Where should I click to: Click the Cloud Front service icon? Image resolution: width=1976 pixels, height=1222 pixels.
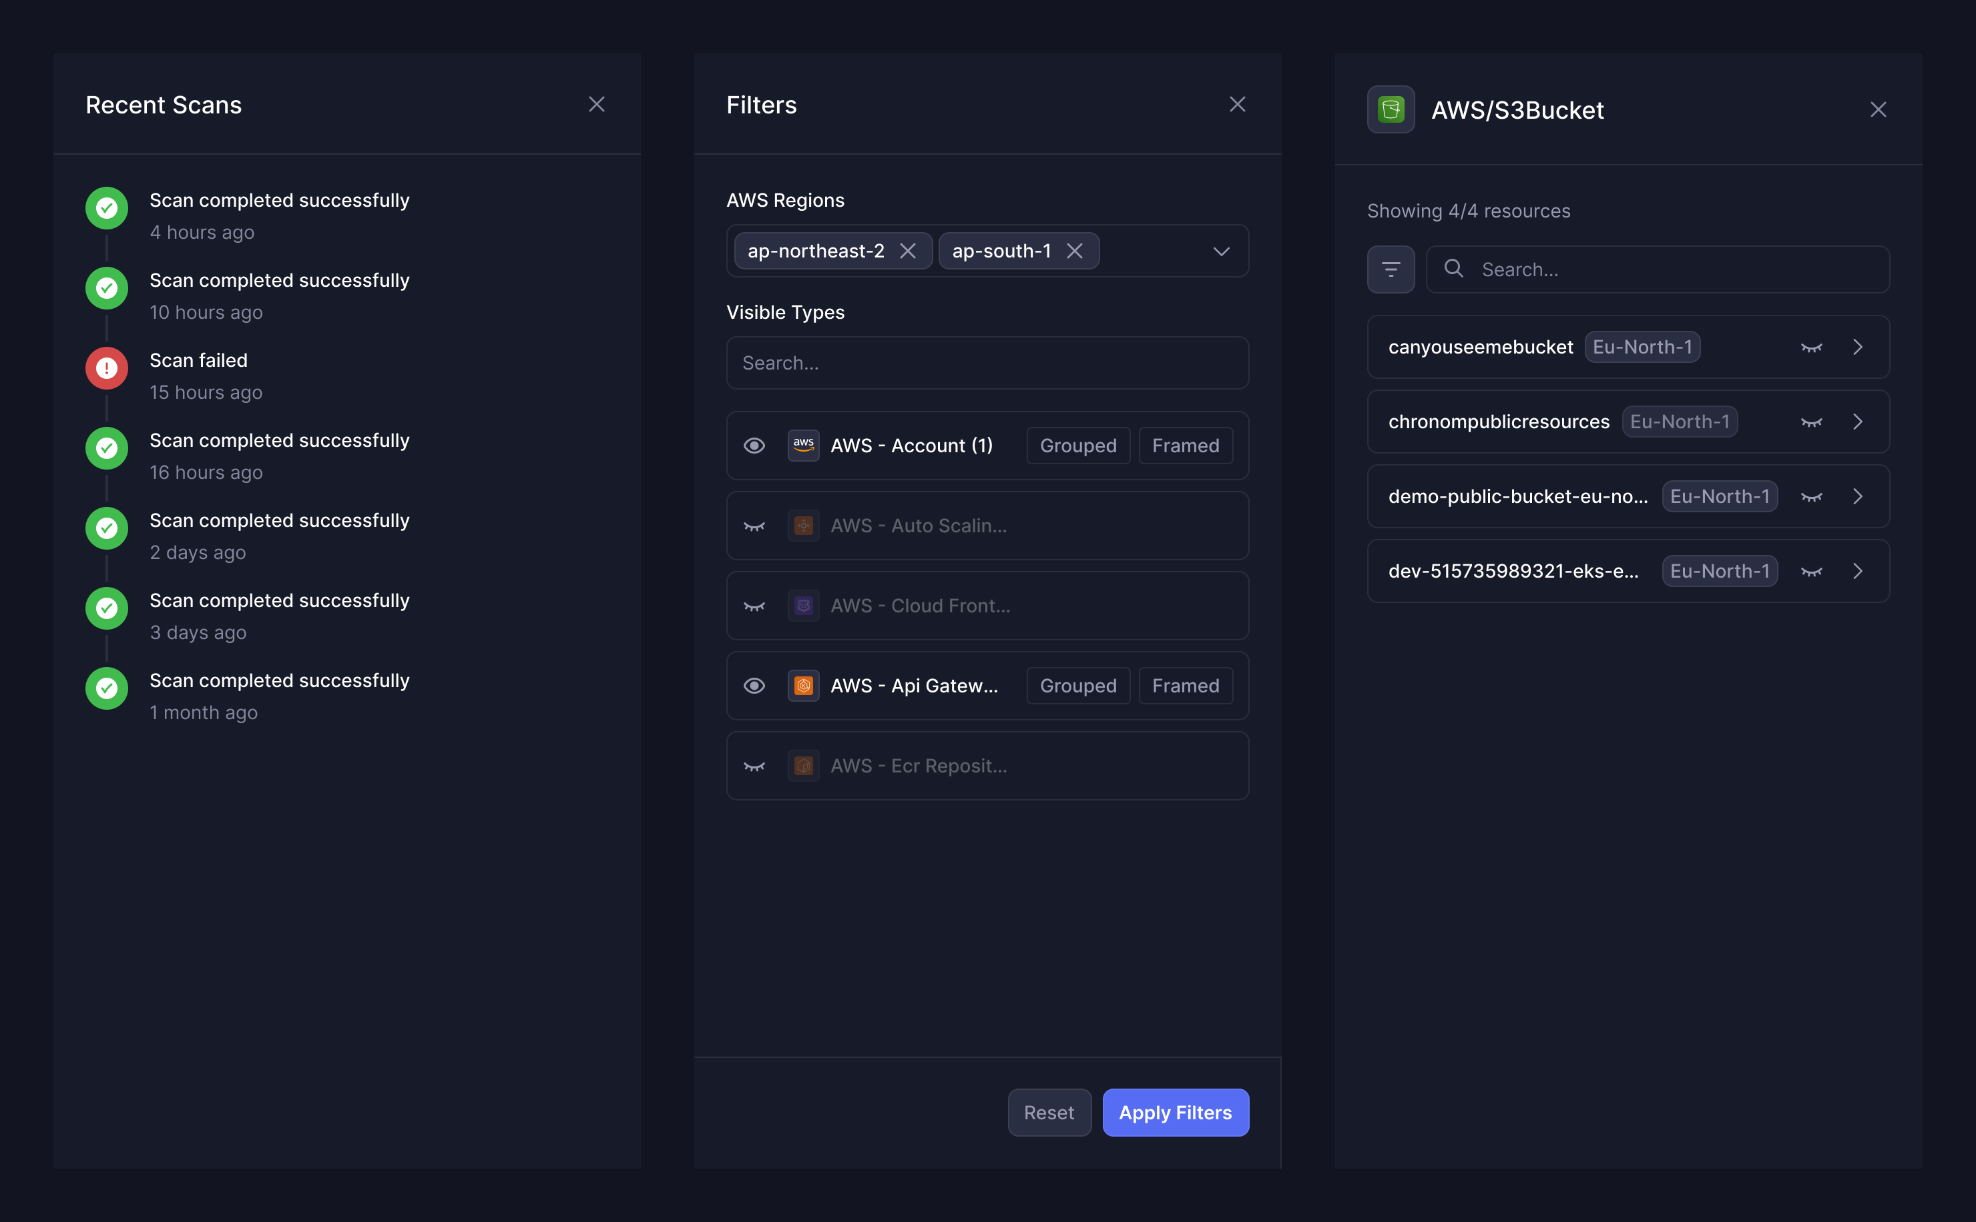(803, 606)
